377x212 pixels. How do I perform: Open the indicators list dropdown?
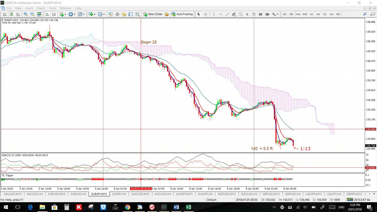(63, 14)
